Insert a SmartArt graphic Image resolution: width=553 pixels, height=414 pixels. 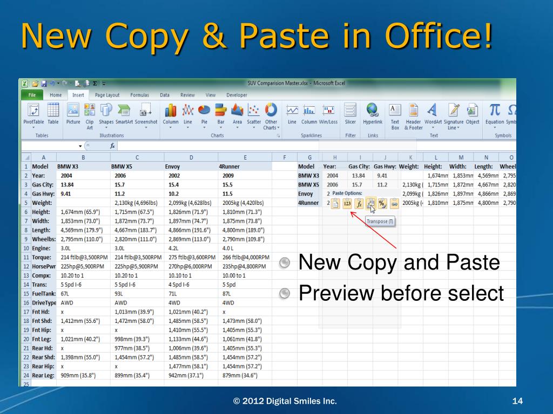[124, 114]
